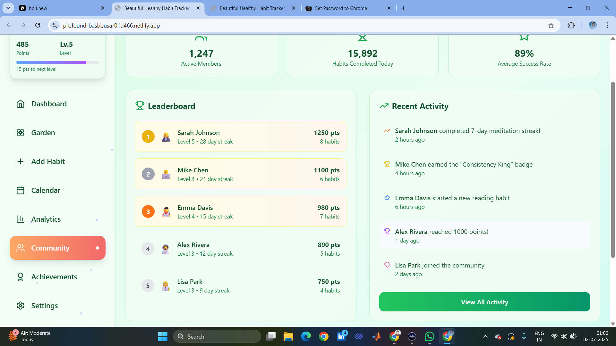Open WhatsApp from the taskbar
Screen dimensions: 616x346
(x=429, y=336)
